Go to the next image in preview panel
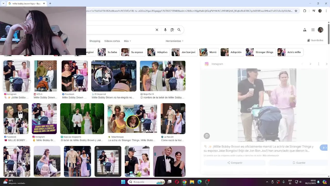Image resolution: width=330 pixels, height=186 pixels. pyautogui.click(x=310, y=64)
